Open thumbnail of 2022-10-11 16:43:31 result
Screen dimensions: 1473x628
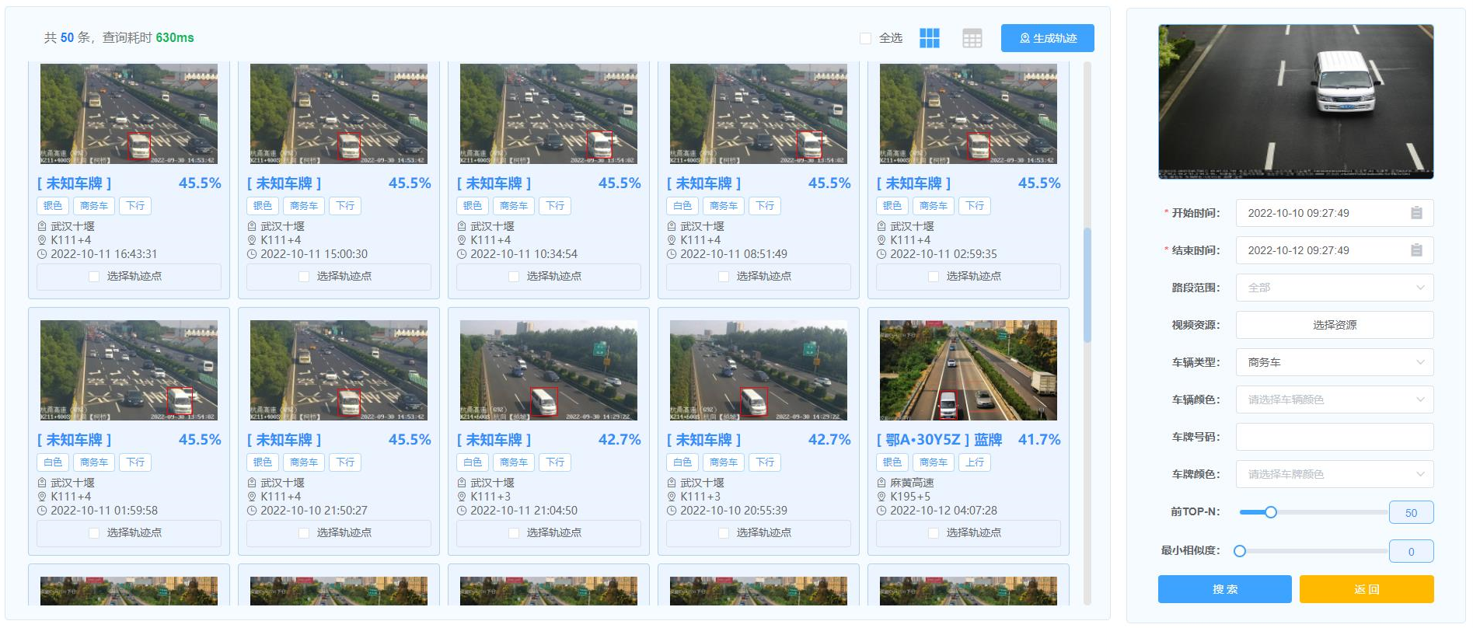click(129, 113)
